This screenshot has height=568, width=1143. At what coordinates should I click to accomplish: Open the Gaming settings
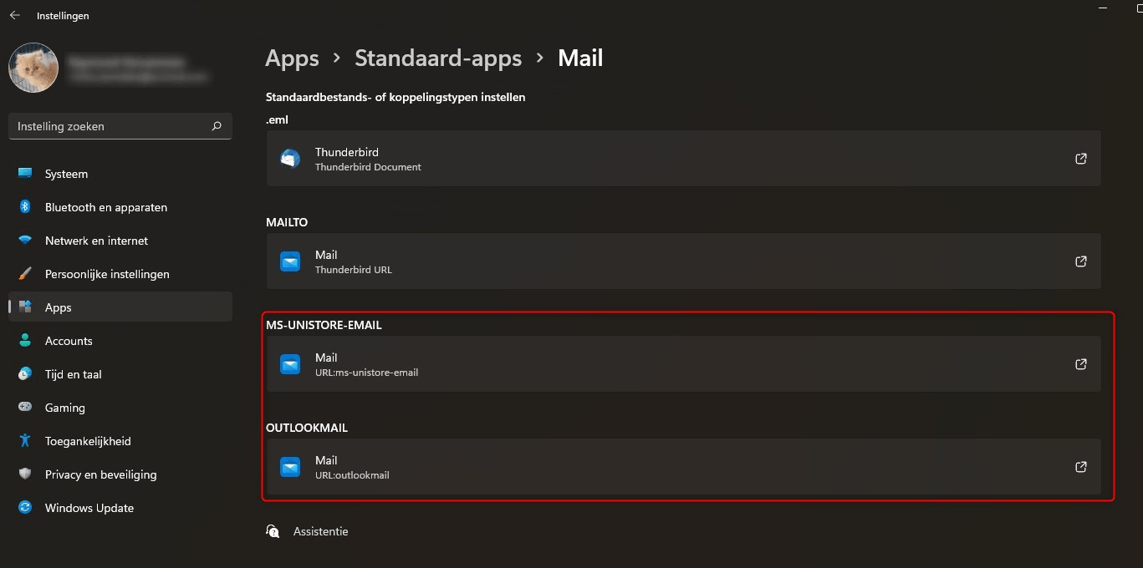pos(120,408)
